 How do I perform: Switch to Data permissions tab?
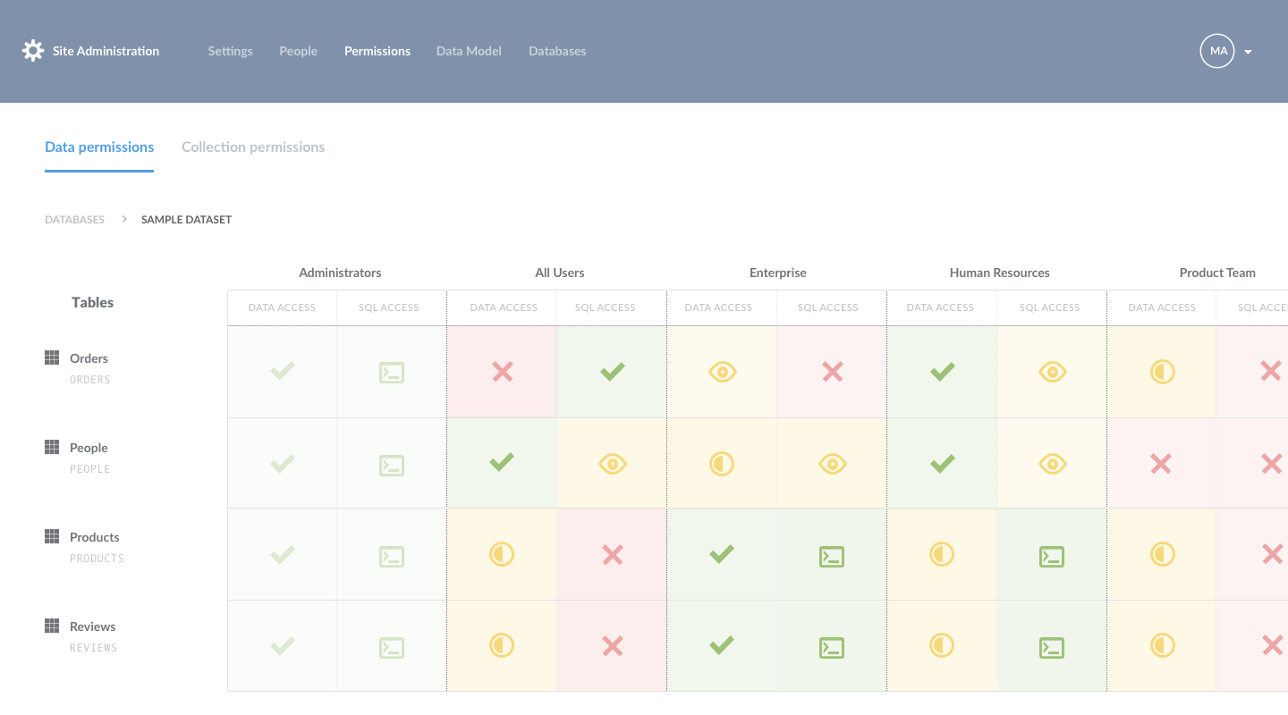click(99, 147)
